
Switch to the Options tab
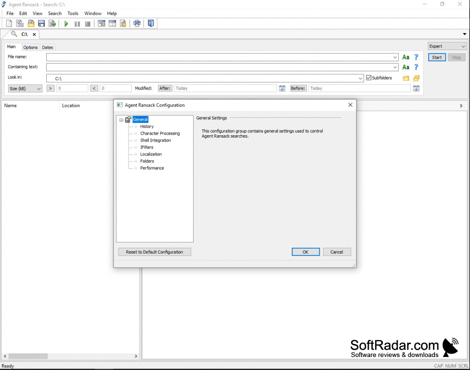(x=30, y=47)
